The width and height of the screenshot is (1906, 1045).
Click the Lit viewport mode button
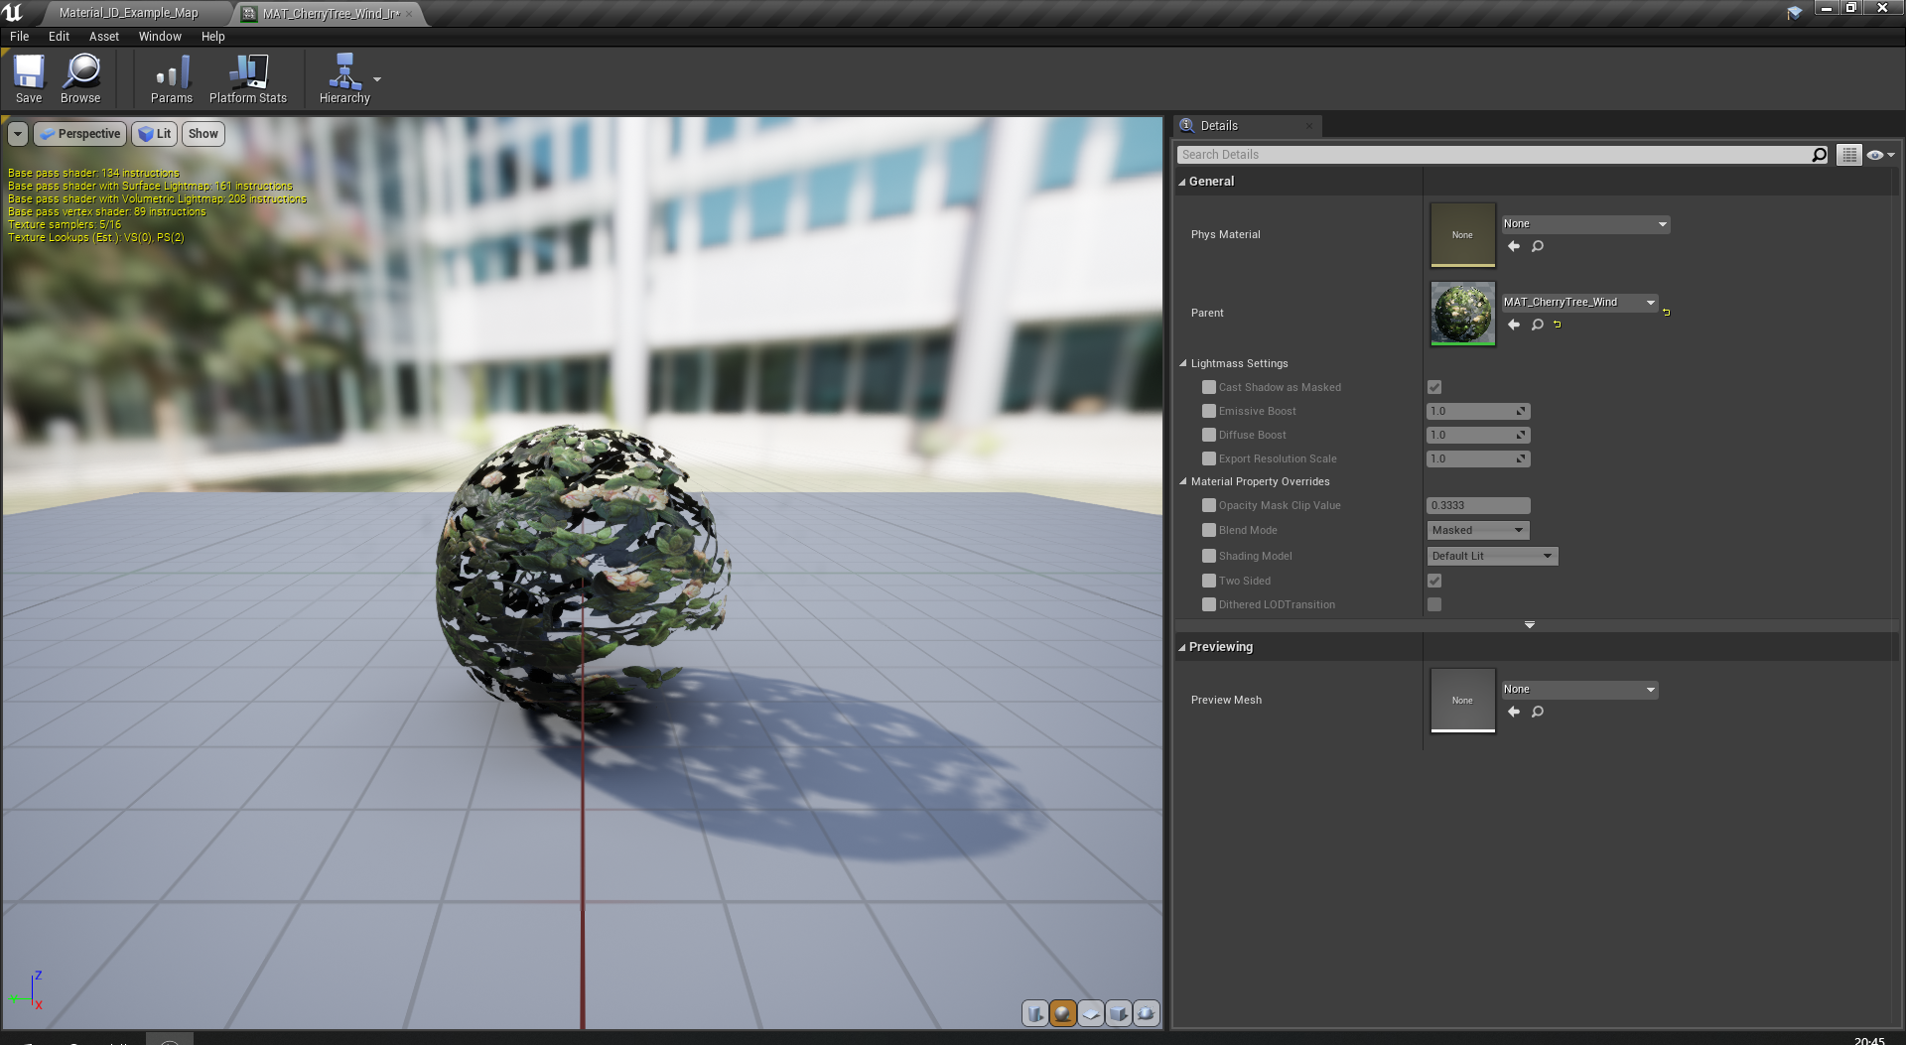coord(154,133)
